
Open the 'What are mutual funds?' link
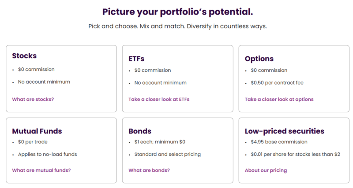coord(41,170)
